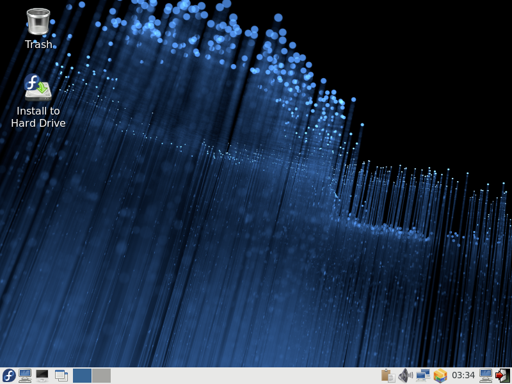Click the Install to Hard Drive label
The width and height of the screenshot is (512, 384).
[38, 117]
